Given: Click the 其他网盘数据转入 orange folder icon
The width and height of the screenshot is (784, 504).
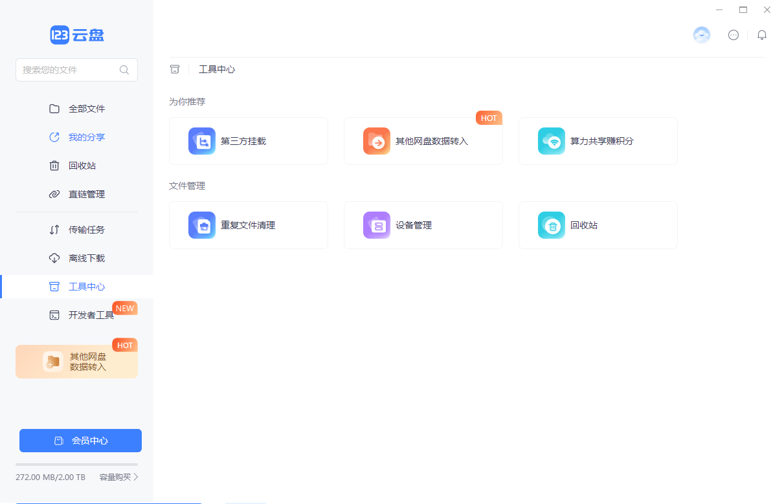Looking at the screenshot, I should (377, 141).
